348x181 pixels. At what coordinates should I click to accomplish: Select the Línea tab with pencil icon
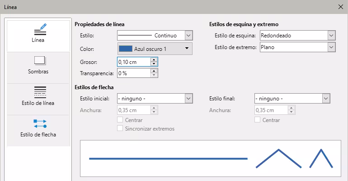pyautogui.click(x=38, y=36)
